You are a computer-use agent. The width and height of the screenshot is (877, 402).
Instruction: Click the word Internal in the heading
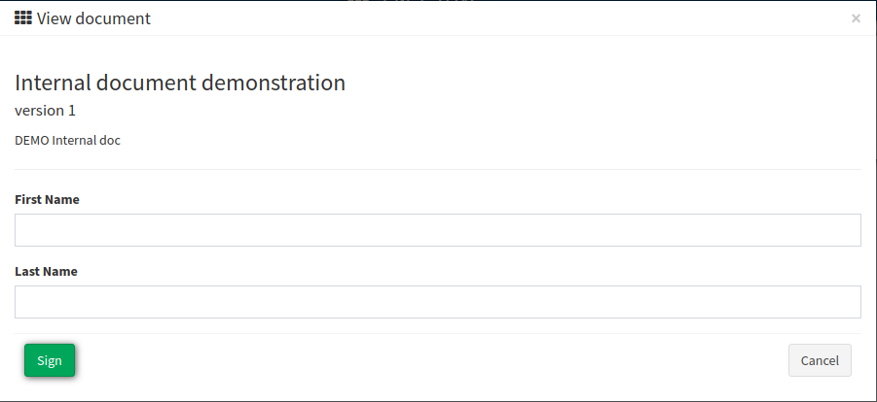pyautogui.click(x=53, y=83)
